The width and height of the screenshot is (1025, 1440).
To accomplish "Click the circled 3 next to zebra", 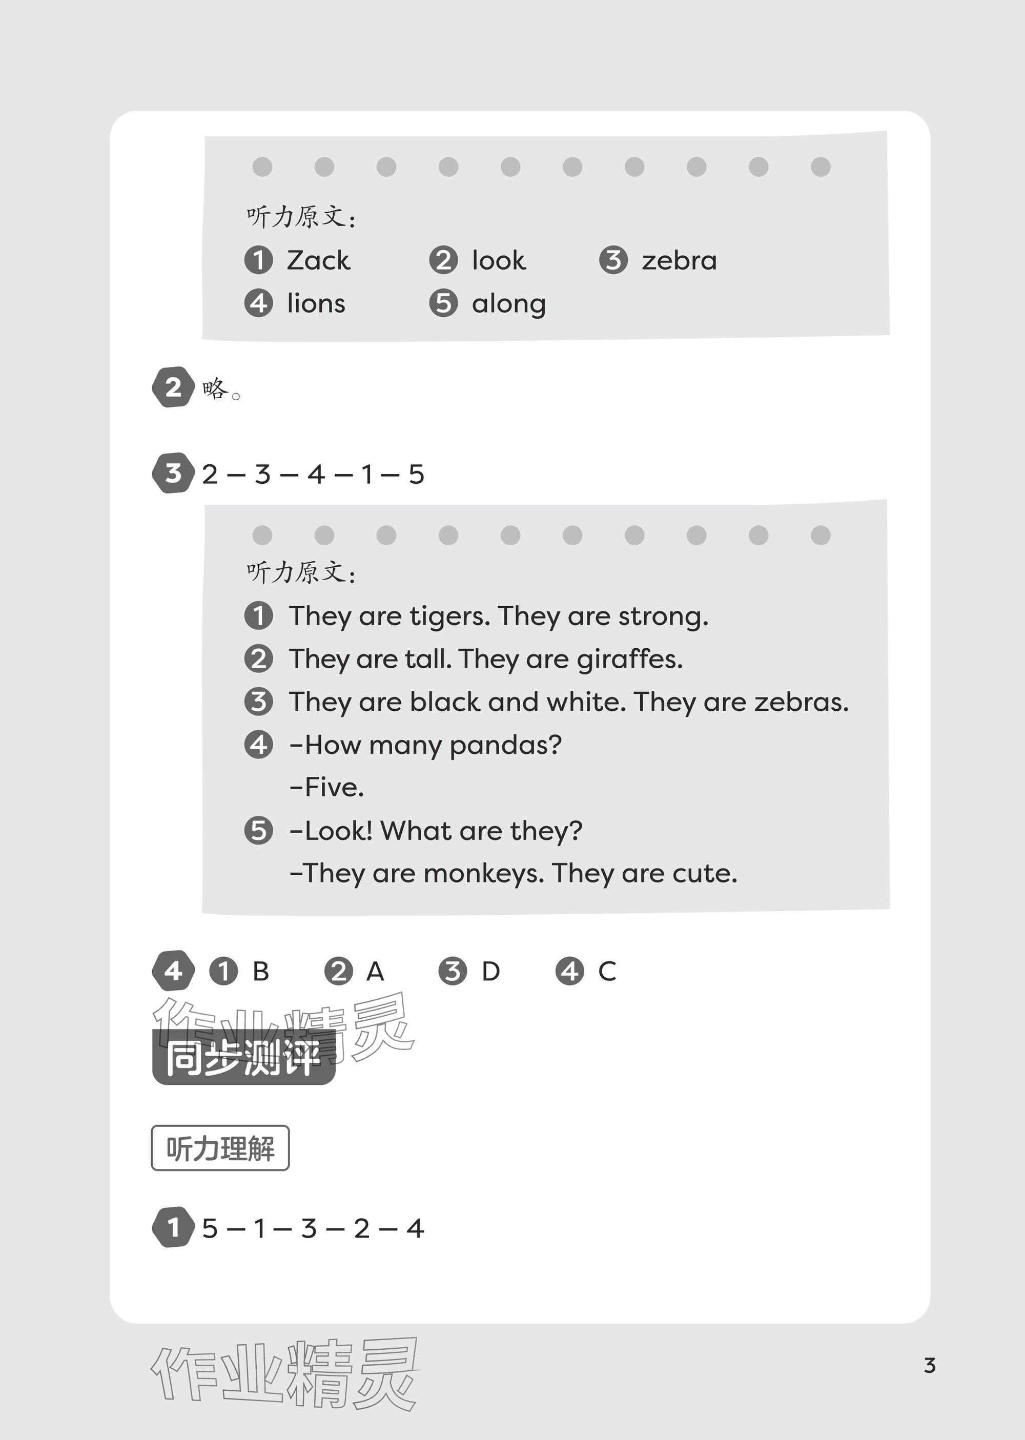I will click(x=613, y=260).
